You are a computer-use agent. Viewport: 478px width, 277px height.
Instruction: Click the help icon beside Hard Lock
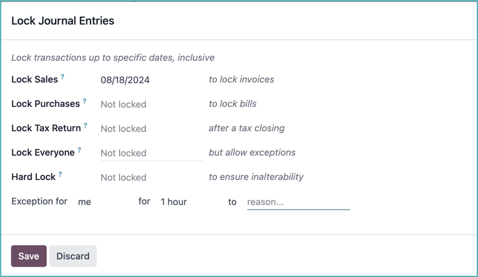[60, 175]
